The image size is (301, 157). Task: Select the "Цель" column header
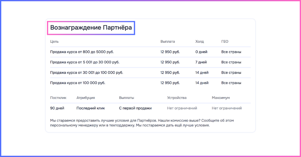tap(54, 41)
